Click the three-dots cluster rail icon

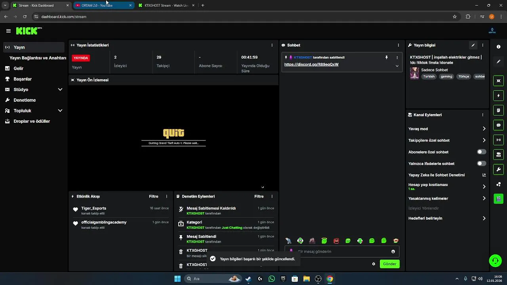499,184
